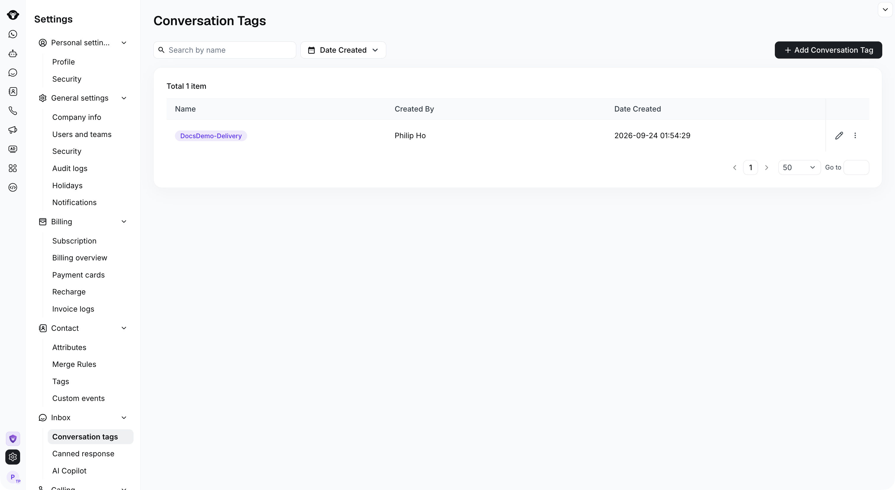
Task: Select the DocsDemo-Delivery tag label
Action: [x=211, y=136]
